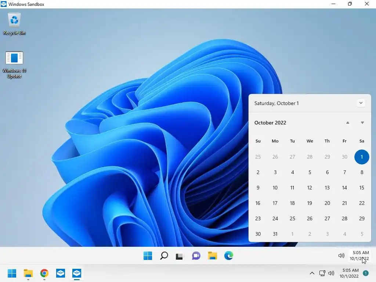Viewport: 376px width, 282px height.
Task: Select October 3 in the calendar
Action: click(x=275, y=172)
